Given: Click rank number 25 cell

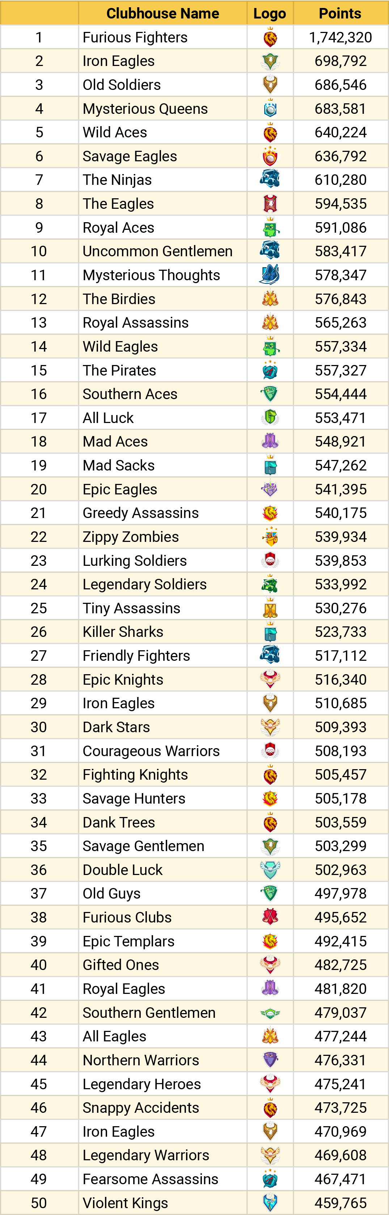Looking at the screenshot, I should coord(39,608).
